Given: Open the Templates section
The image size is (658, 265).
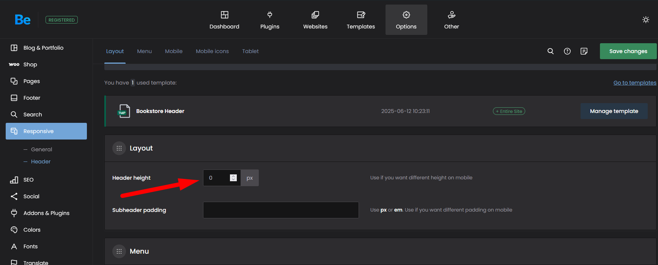Looking at the screenshot, I should point(360,20).
